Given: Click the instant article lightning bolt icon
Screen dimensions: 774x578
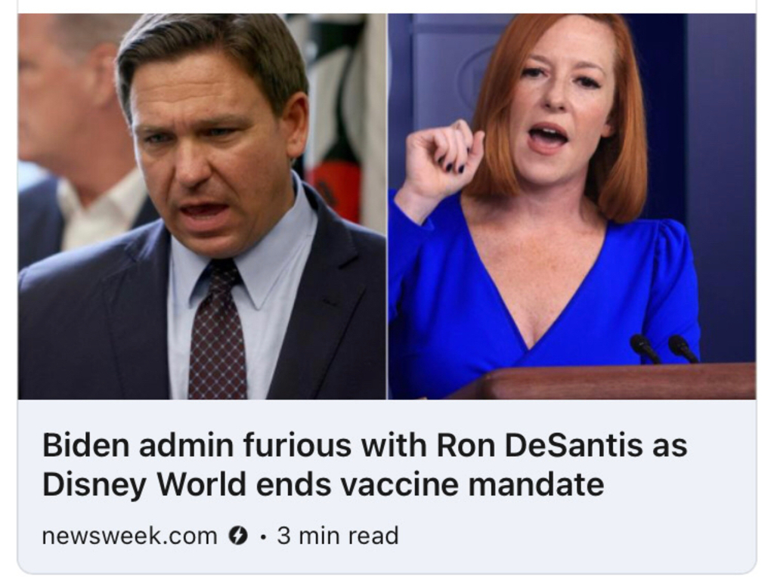Looking at the screenshot, I should pyautogui.click(x=238, y=535).
